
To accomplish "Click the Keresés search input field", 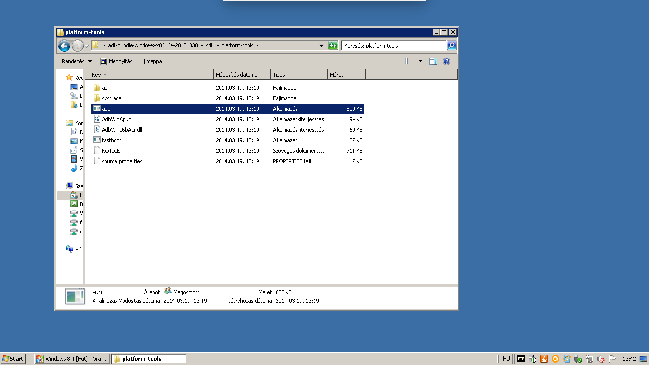I will 393,46.
